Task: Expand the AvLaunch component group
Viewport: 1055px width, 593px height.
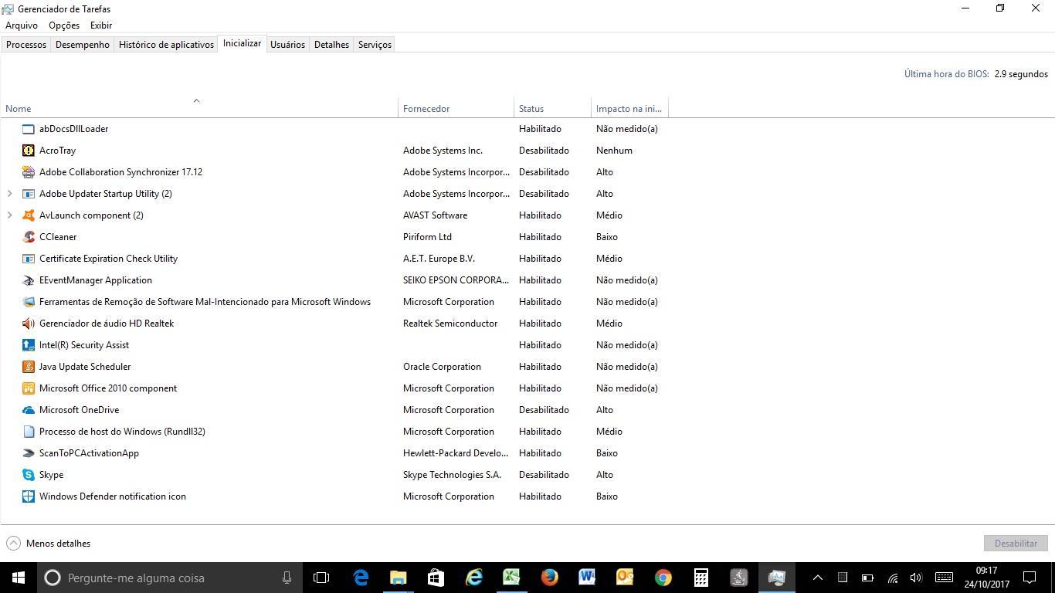Action: 9,215
